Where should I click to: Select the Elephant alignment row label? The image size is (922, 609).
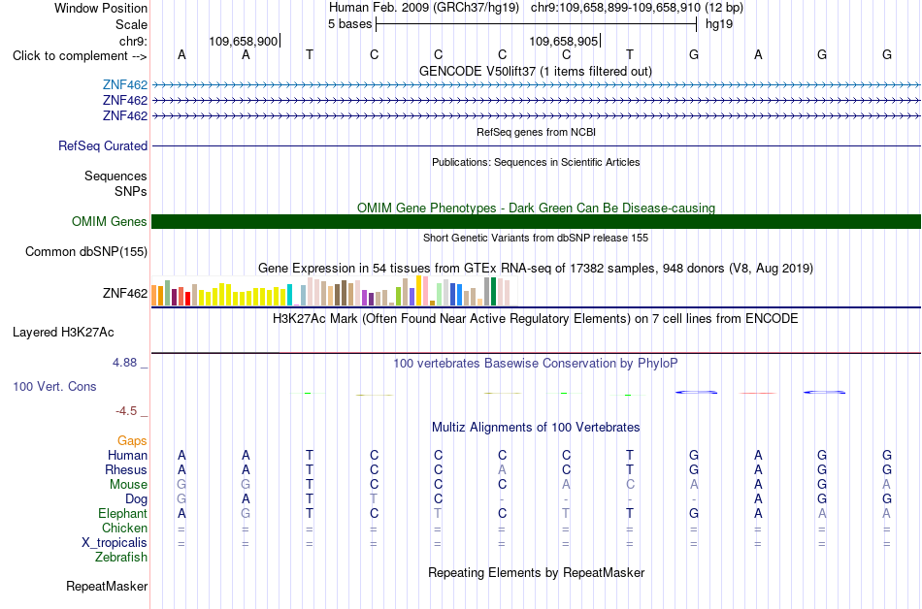122,513
